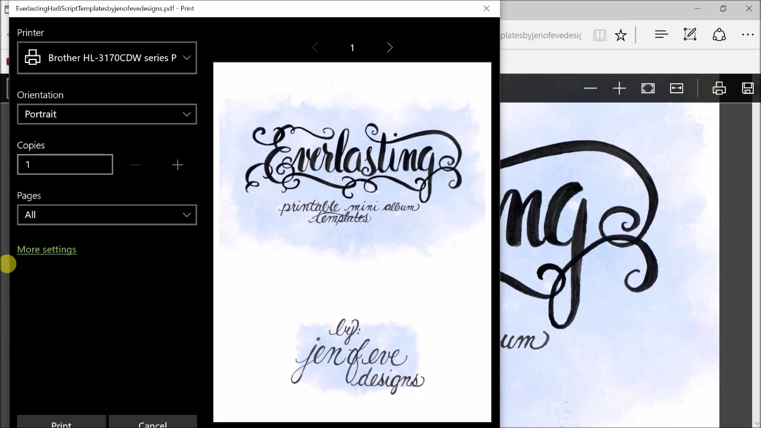Toggle fit to width PDF icon
The height and width of the screenshot is (428, 761).
pyautogui.click(x=677, y=89)
